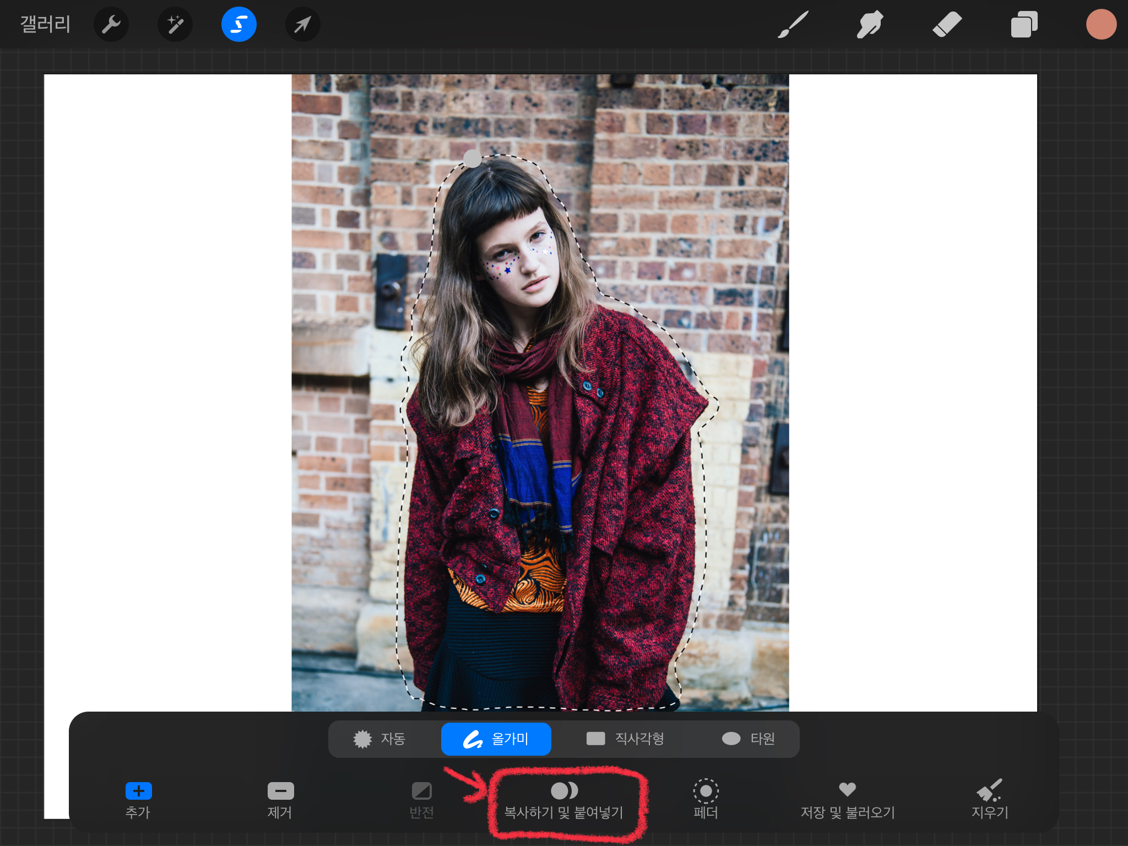Tap the gray selection start point
1128x846 pixels.
click(472, 159)
